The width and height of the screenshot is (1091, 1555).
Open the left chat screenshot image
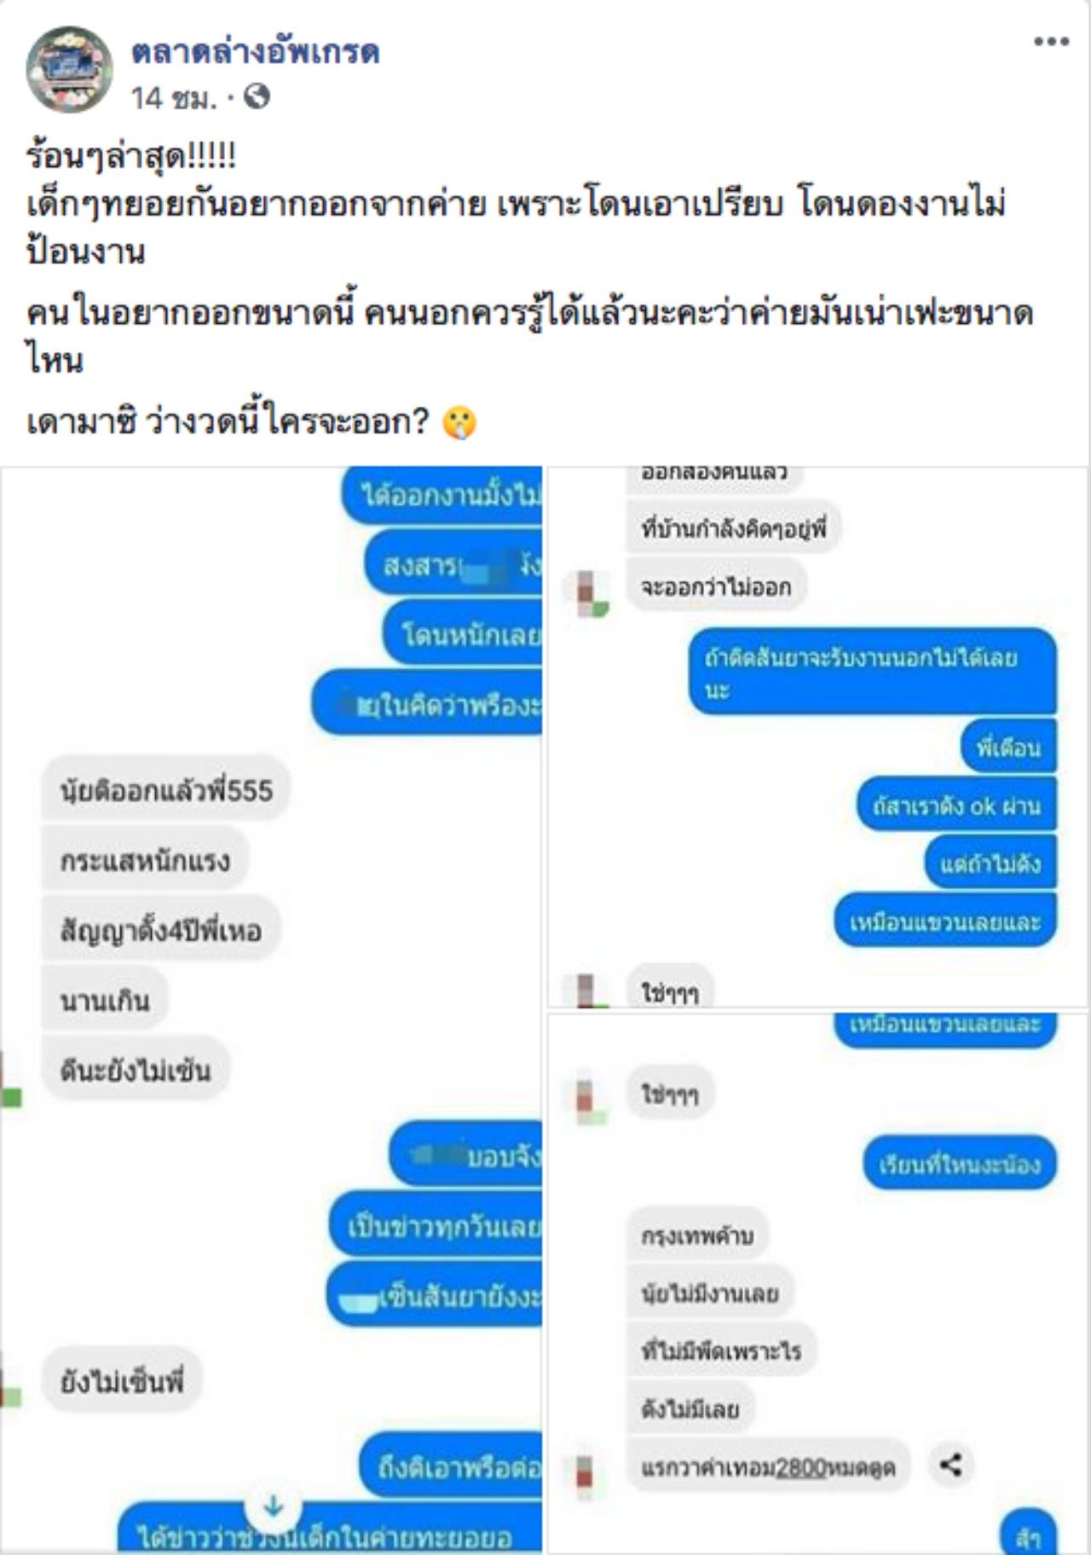(271, 1010)
